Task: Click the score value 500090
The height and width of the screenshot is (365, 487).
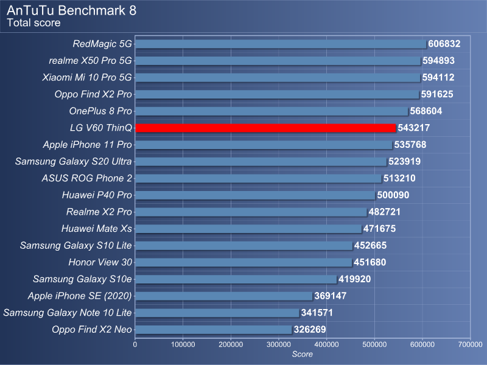Action: 393,195
